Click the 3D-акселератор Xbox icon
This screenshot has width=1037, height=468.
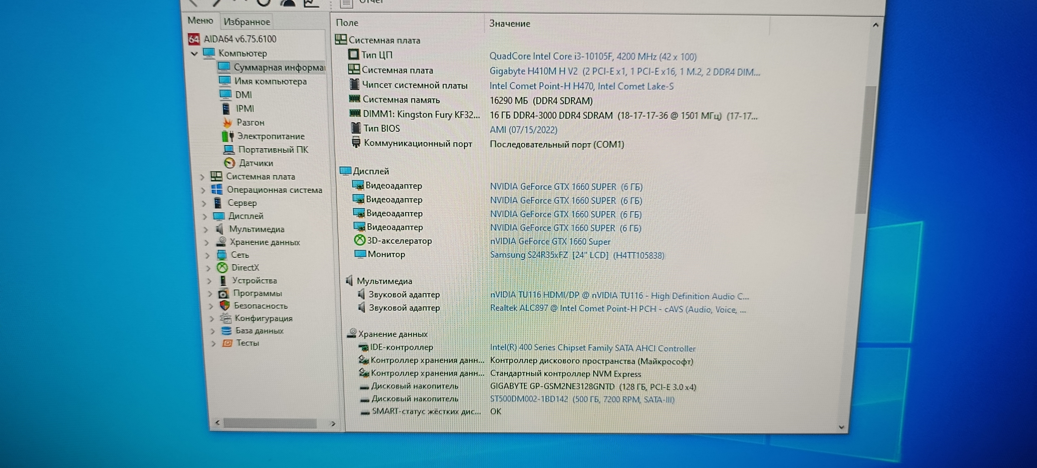click(360, 240)
